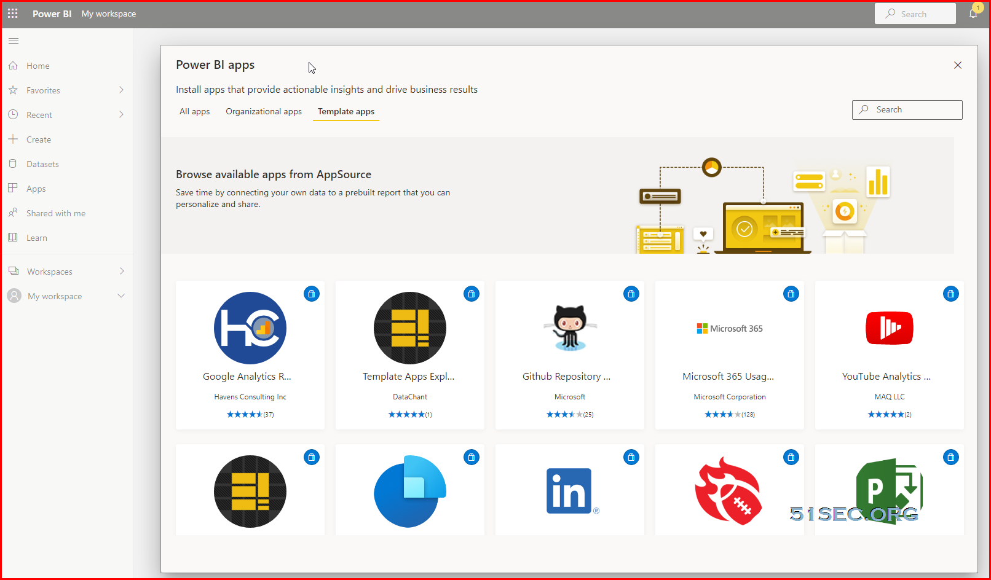Collapse the navigation pane hamburger icon

[14, 41]
